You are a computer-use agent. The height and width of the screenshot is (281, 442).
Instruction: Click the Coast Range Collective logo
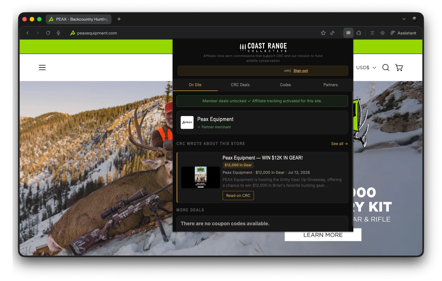point(263,47)
